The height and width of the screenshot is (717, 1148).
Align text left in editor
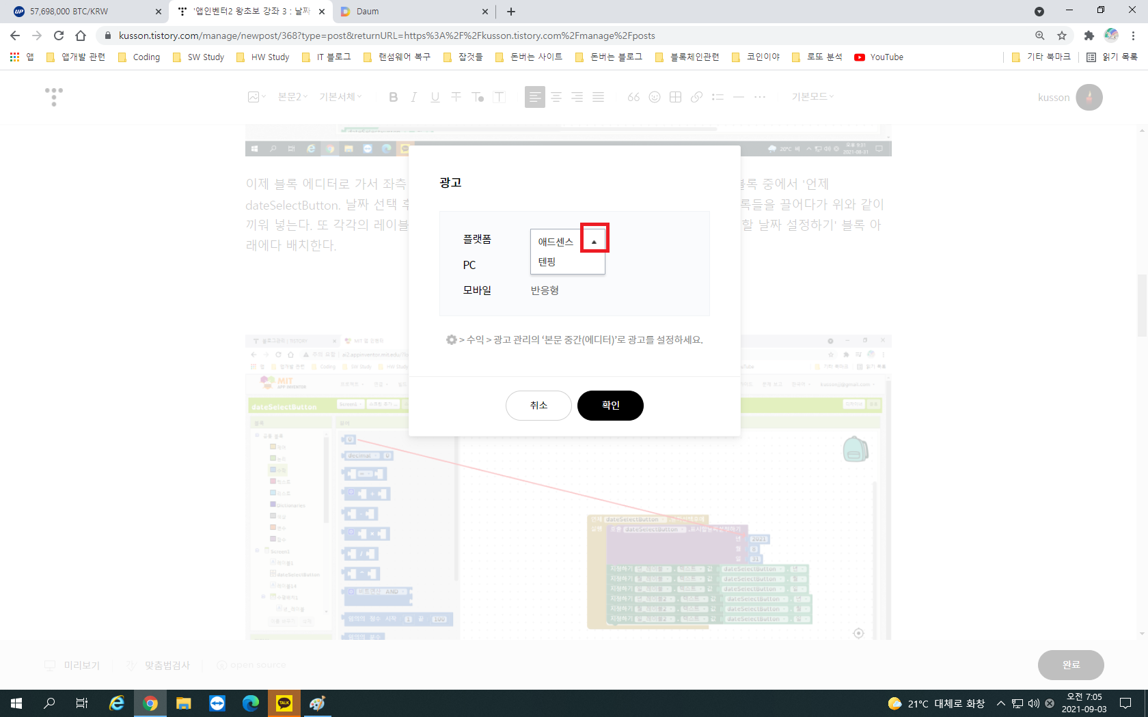(x=535, y=97)
